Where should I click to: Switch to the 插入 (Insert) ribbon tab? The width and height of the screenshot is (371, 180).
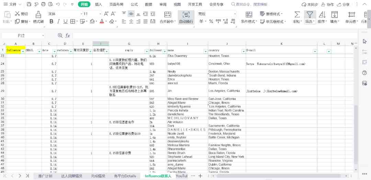[99, 4]
